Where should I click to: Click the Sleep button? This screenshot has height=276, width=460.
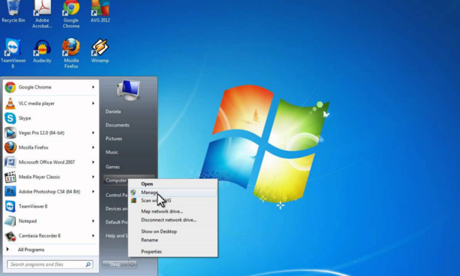115,264
